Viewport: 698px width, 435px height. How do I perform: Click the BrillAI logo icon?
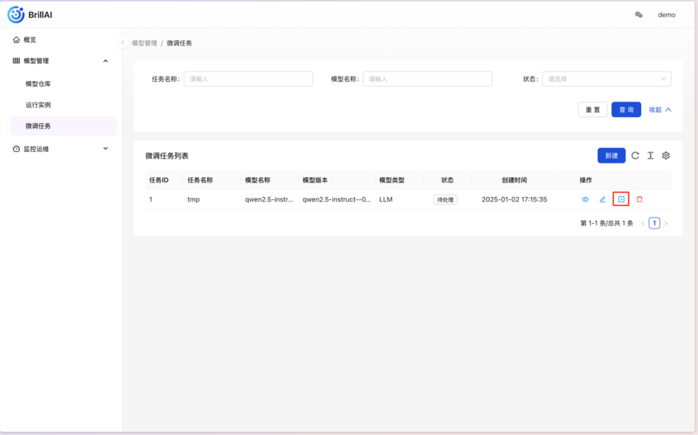tap(16, 15)
